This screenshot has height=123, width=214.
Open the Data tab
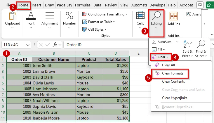click(97, 5)
